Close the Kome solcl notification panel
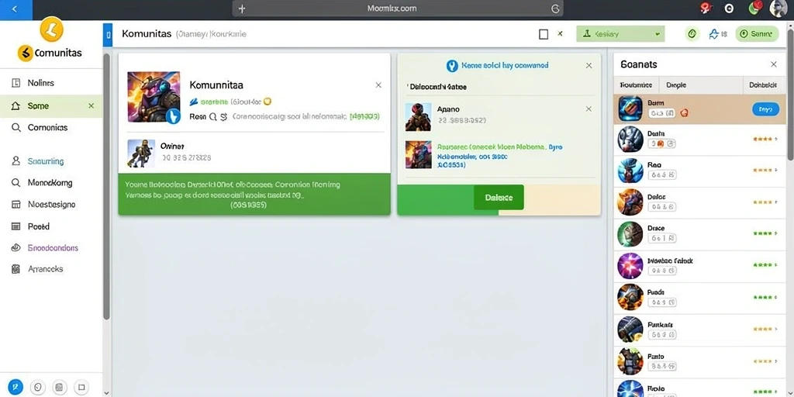The width and height of the screenshot is (794, 397). 589,65
